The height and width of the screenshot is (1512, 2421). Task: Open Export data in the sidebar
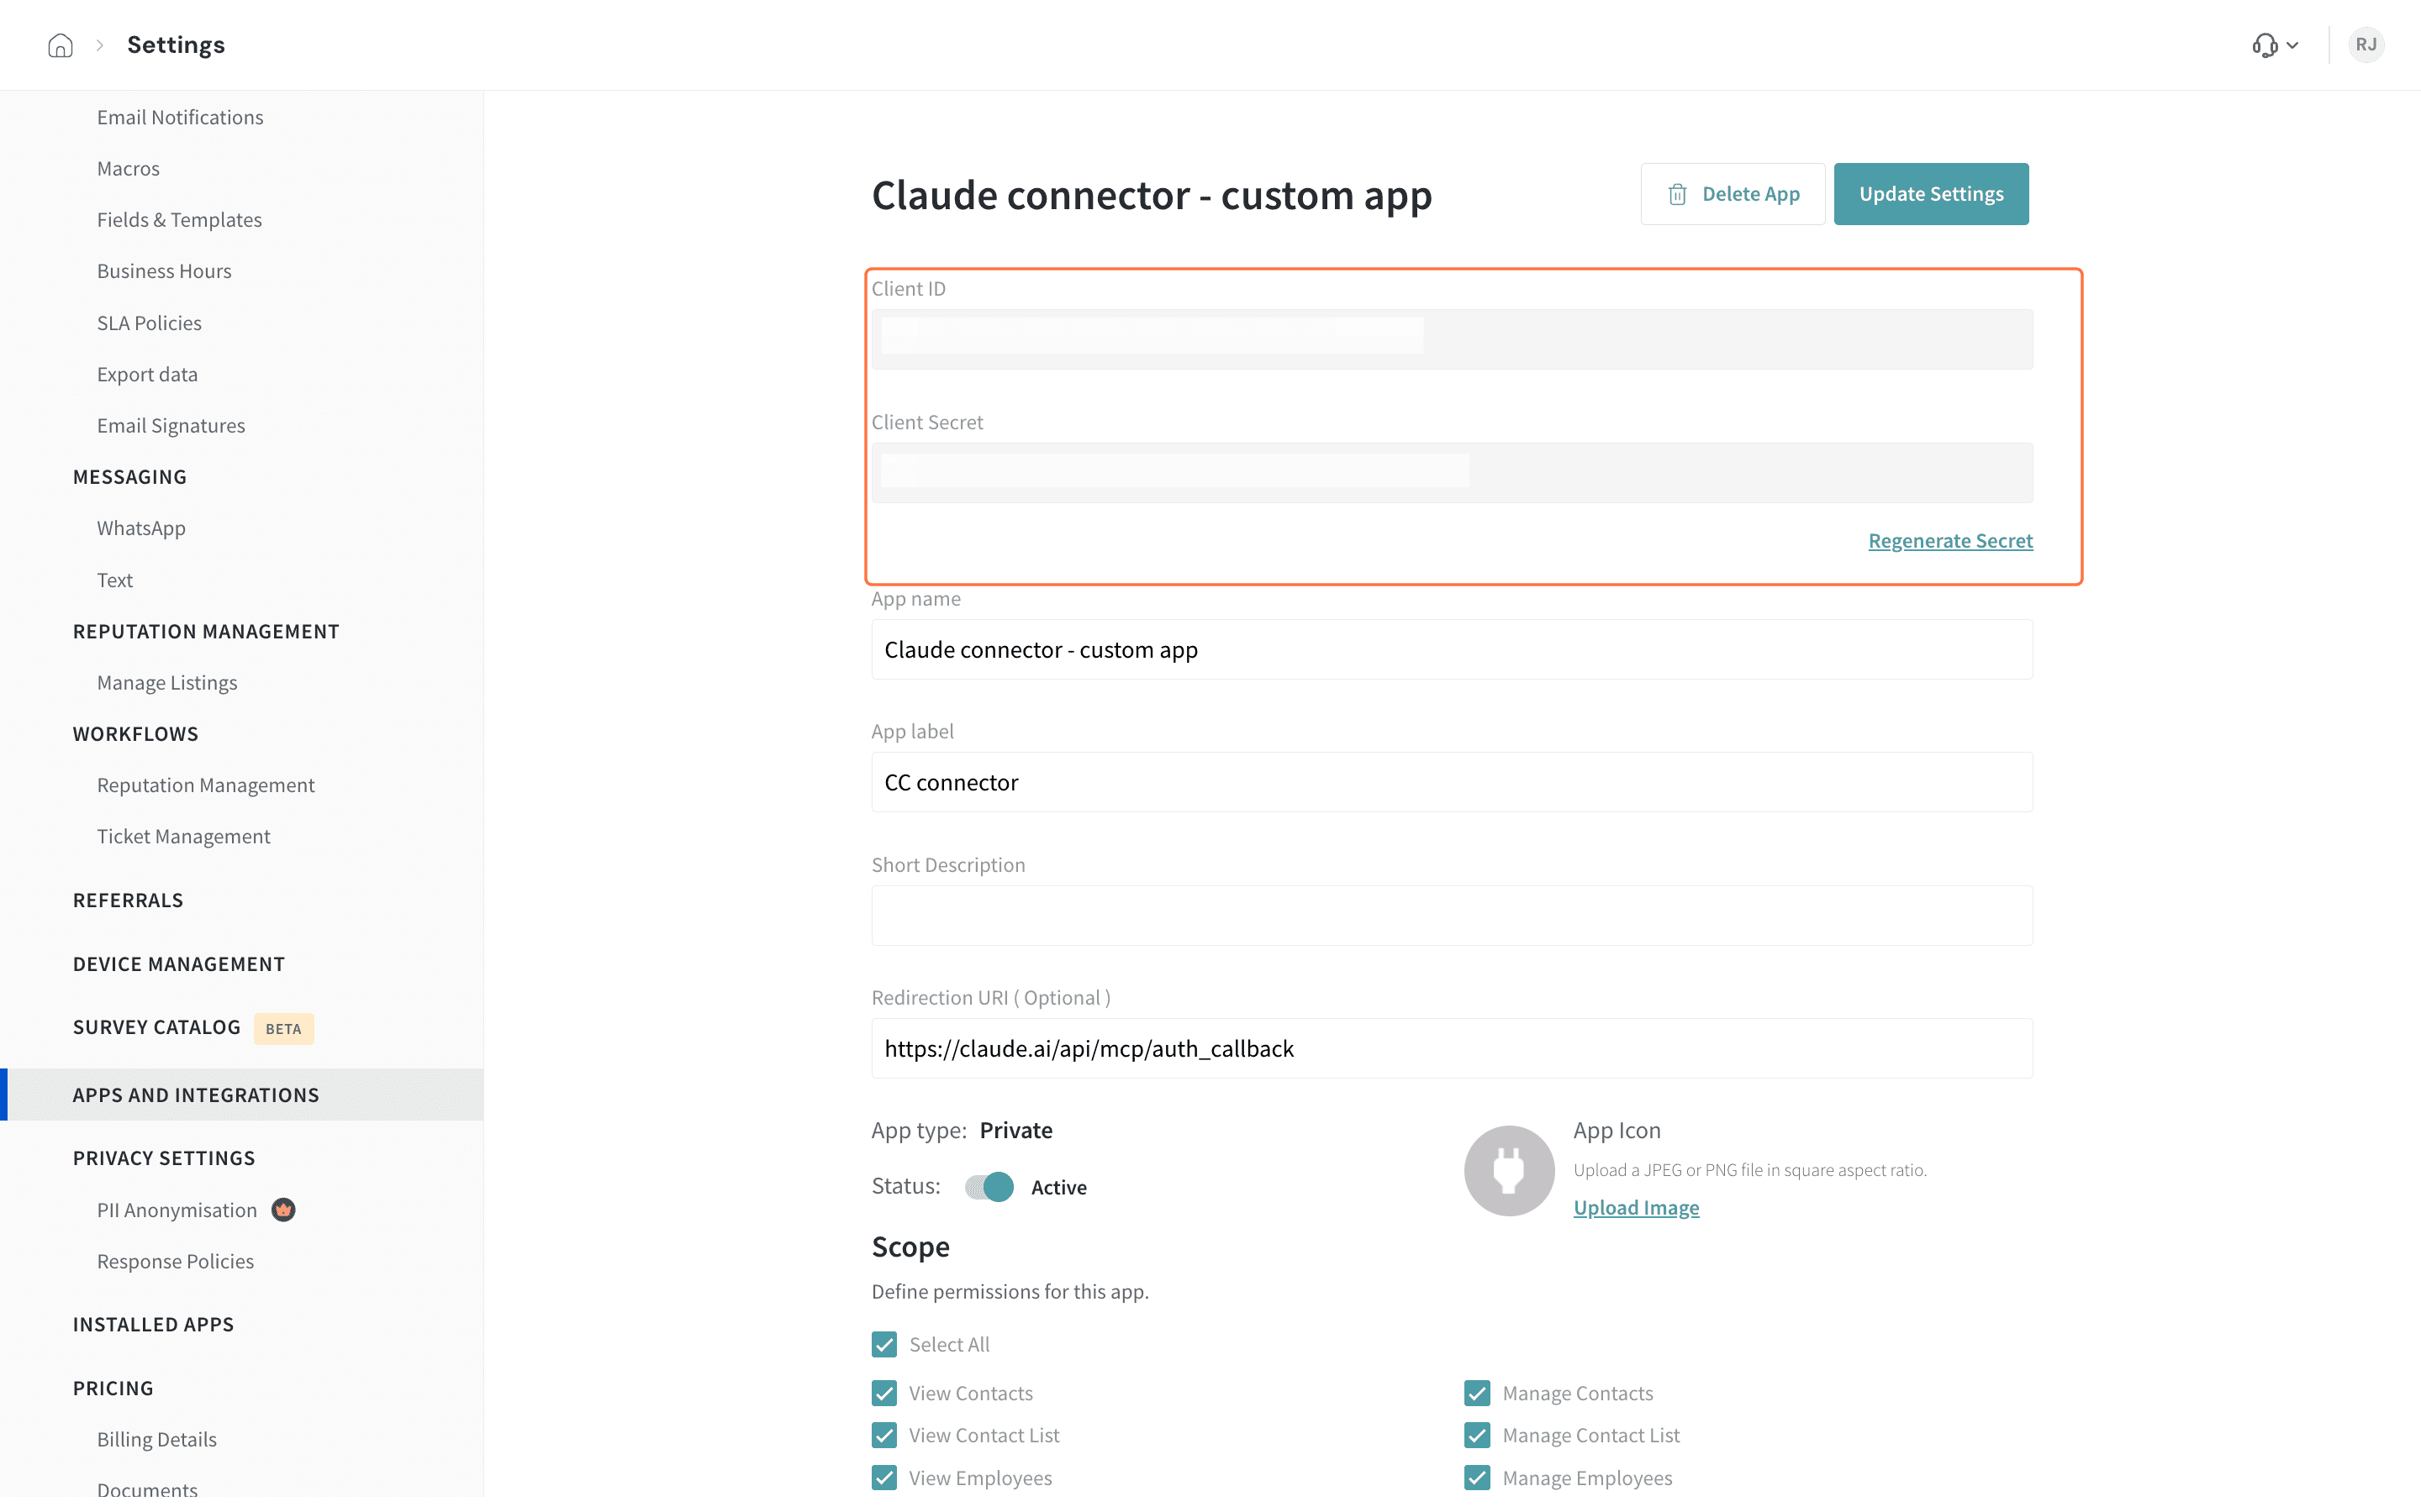tap(147, 374)
